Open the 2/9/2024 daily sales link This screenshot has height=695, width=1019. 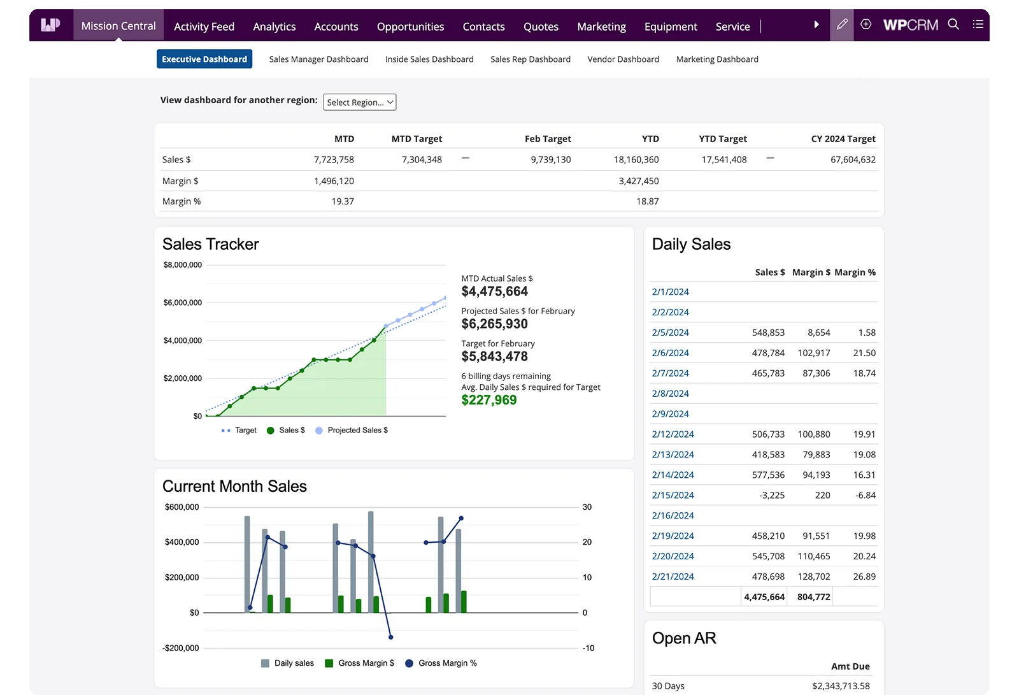click(x=671, y=414)
